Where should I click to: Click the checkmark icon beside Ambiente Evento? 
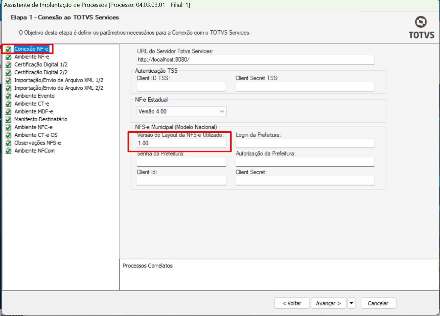point(8,96)
